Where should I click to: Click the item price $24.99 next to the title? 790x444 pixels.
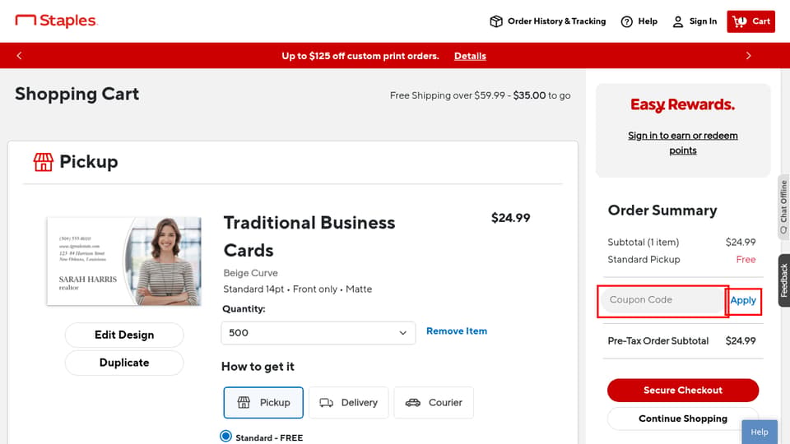pos(510,217)
